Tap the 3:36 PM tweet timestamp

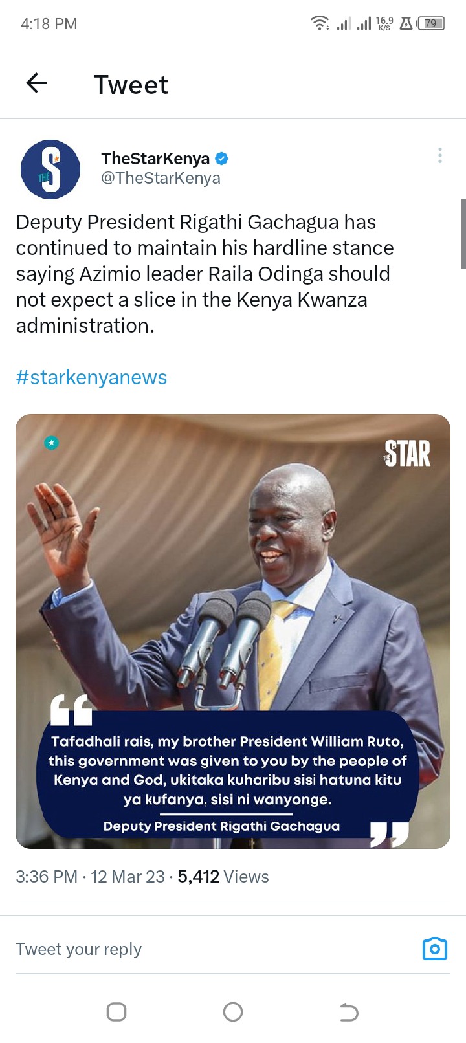point(47,877)
